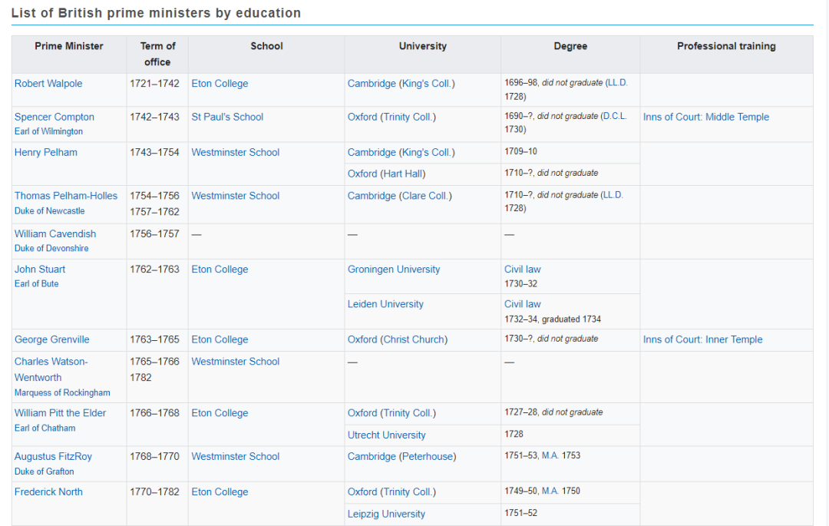This screenshot has width=829, height=526.
Task: Open the Augustus FitzRoy link
Action: pos(53,456)
